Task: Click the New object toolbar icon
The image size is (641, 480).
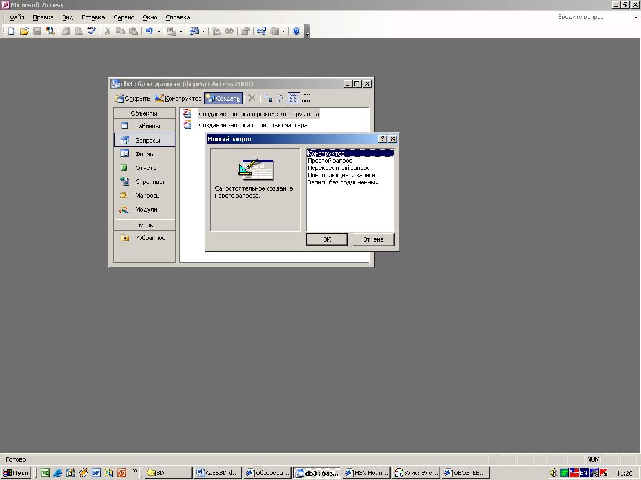Action: pos(275,31)
